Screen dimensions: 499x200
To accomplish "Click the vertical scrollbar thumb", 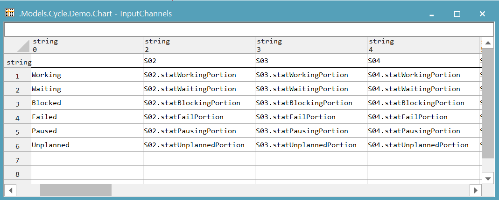I will (x=487, y=103).
